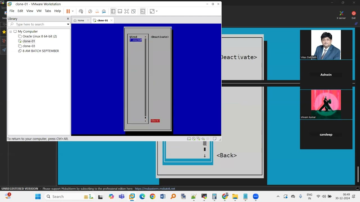Click the sandeep participant tile
The image size is (360, 202).
pos(326,134)
